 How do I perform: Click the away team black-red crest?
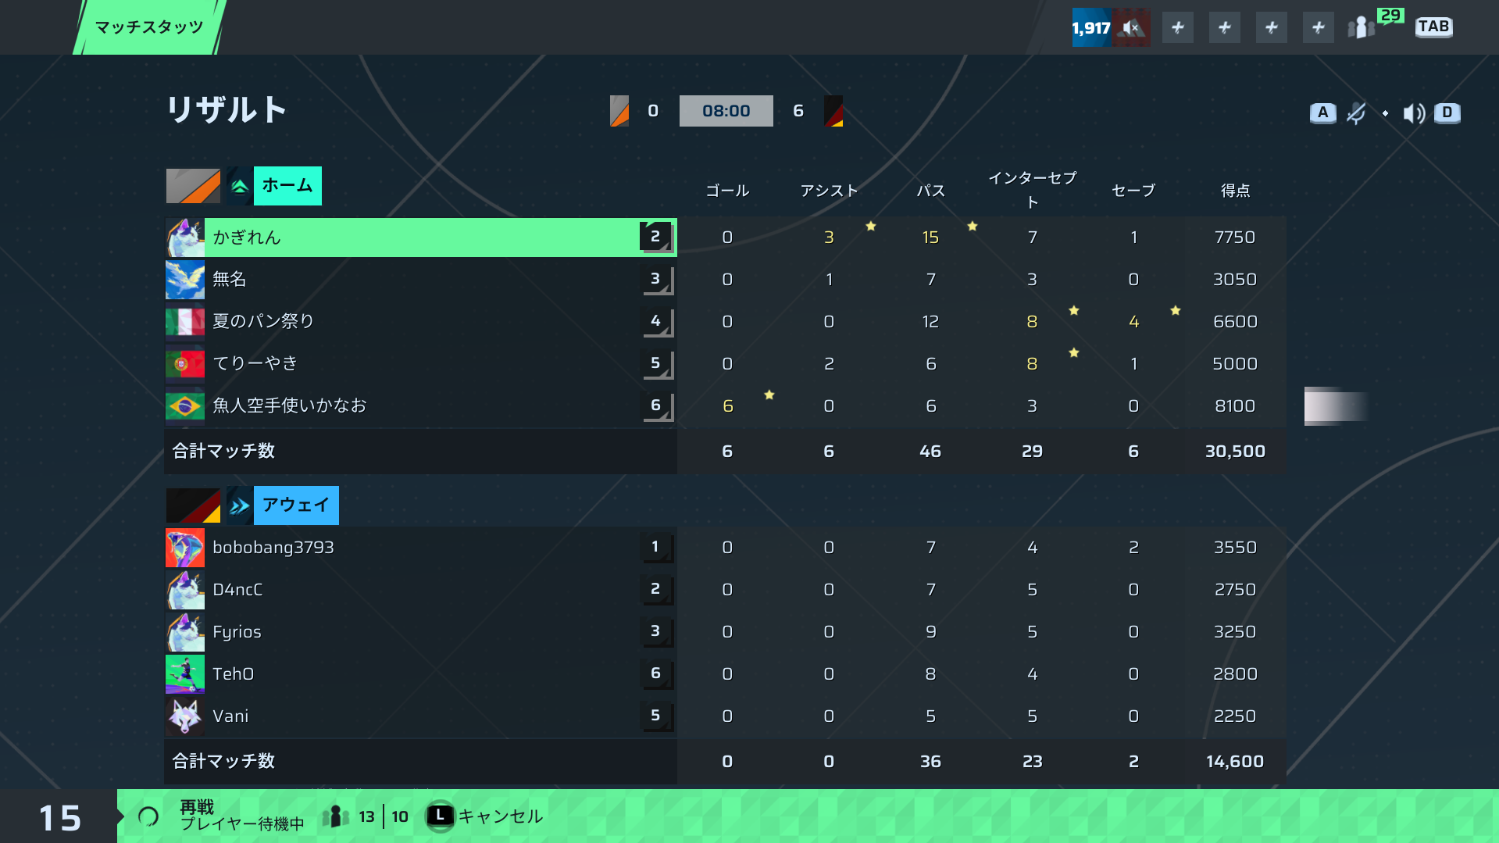click(x=193, y=505)
